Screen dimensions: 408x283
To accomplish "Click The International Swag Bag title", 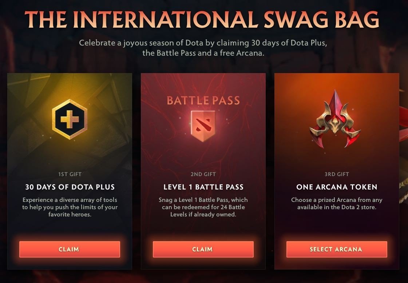I will [202, 19].
